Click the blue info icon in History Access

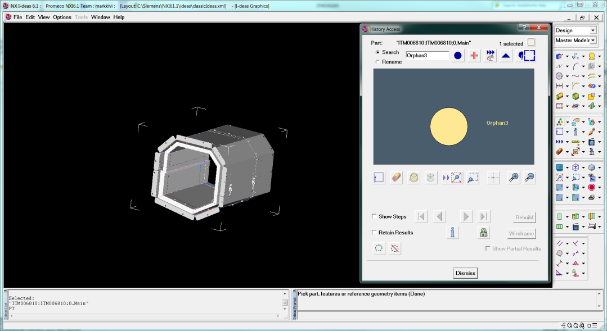(x=452, y=233)
